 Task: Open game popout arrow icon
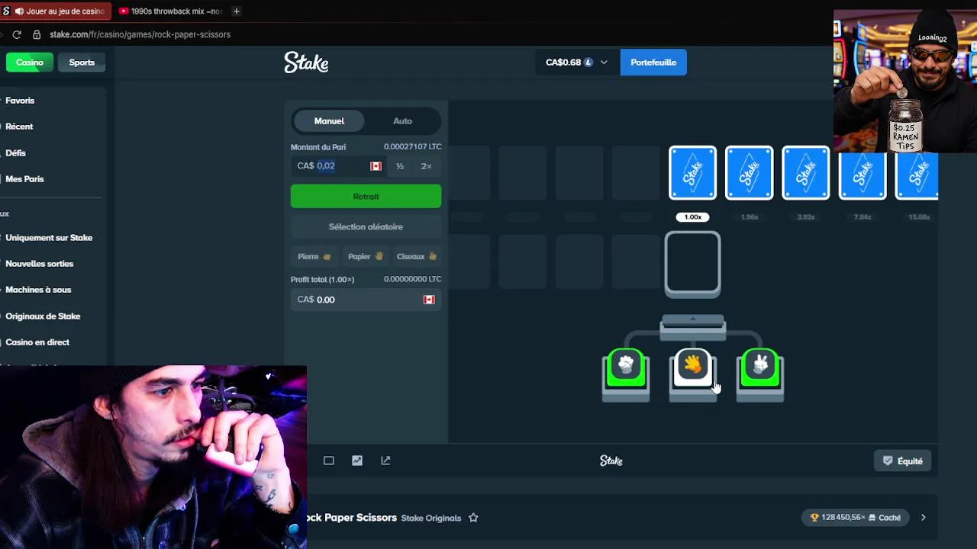[x=385, y=461]
